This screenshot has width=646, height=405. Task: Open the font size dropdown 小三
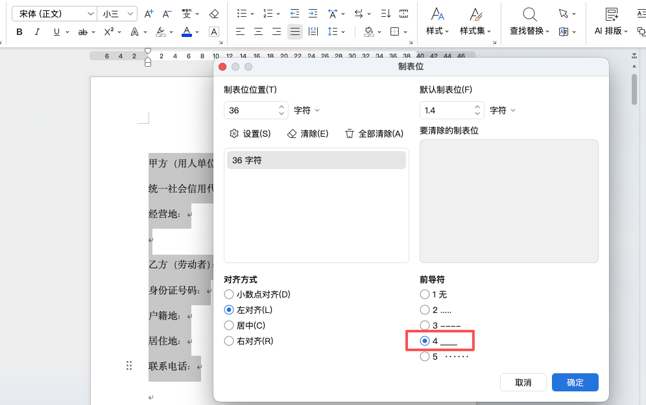tap(117, 14)
